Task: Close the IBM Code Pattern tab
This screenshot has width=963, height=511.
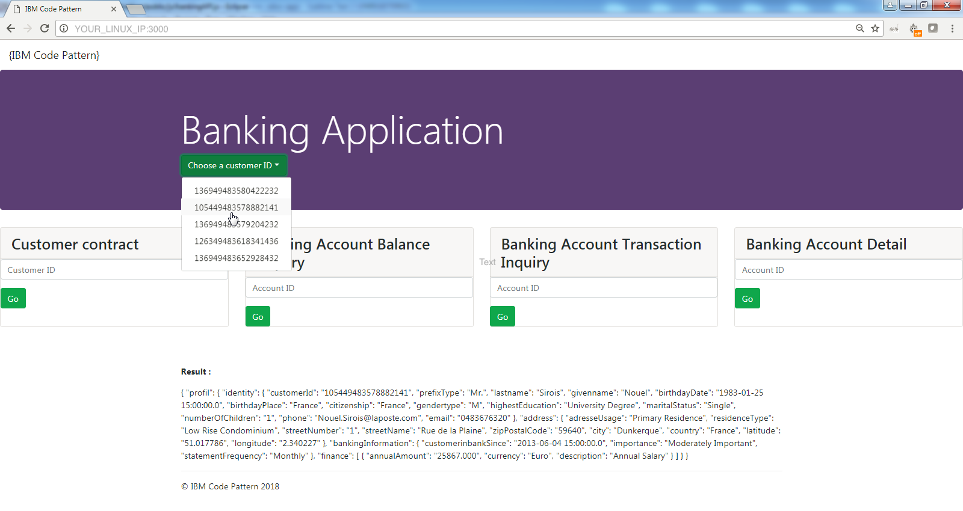Action: point(114,9)
